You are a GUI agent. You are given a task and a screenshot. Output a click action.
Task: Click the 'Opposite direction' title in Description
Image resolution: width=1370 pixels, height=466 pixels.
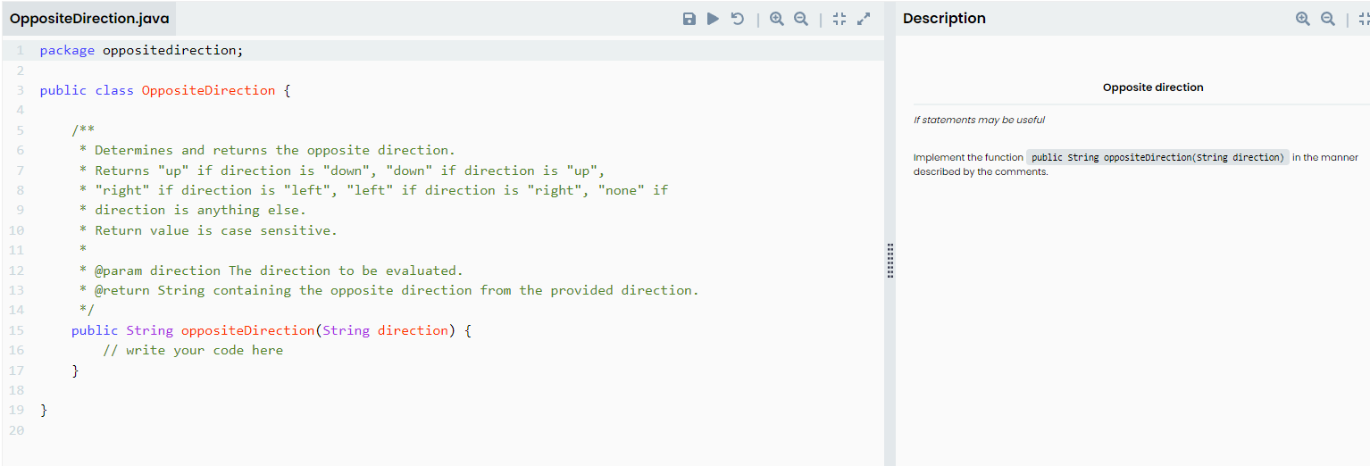[1153, 87]
